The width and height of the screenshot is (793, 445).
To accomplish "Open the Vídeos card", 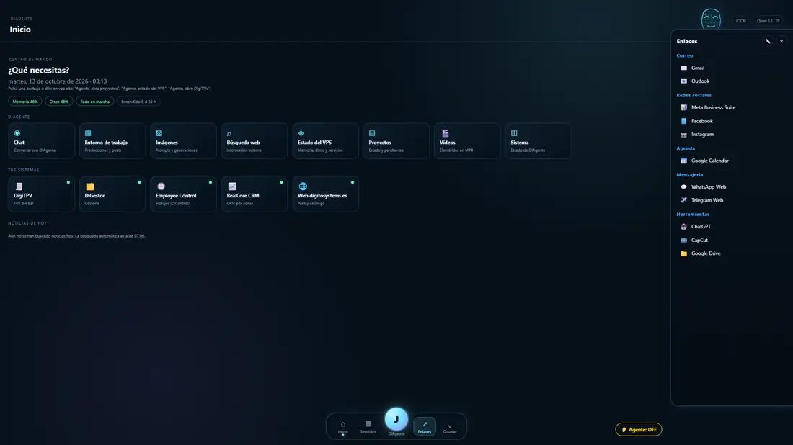I will pyautogui.click(x=467, y=141).
